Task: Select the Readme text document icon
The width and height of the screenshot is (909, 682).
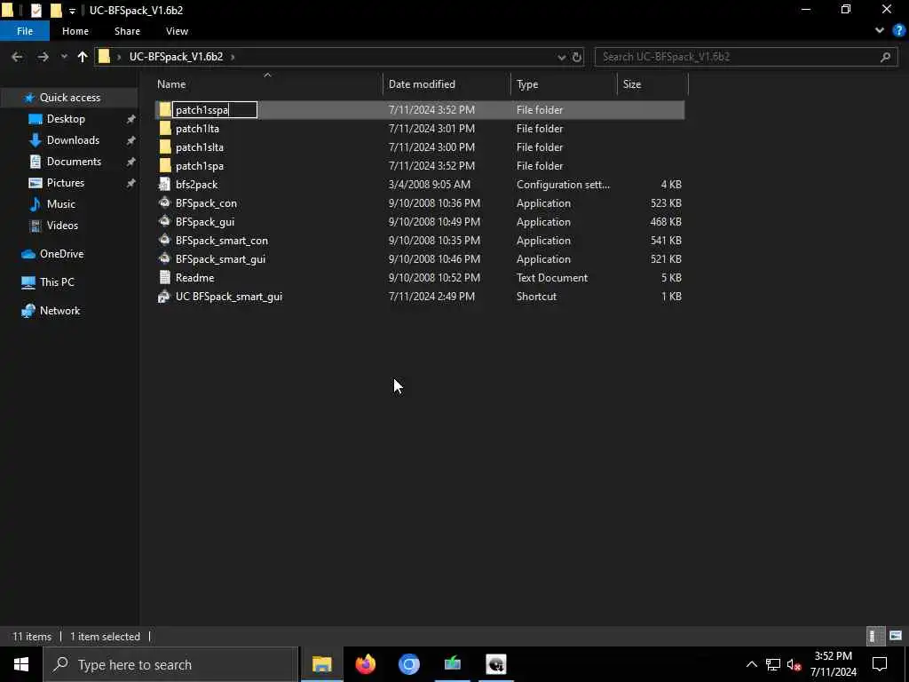Action: point(164,277)
